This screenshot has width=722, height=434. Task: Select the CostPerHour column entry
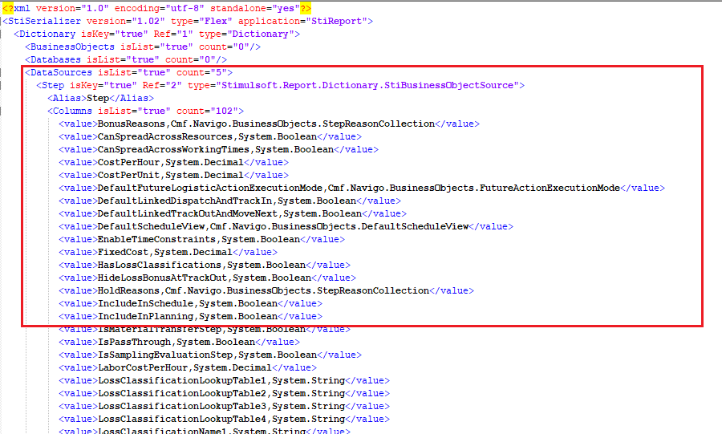[173, 163]
